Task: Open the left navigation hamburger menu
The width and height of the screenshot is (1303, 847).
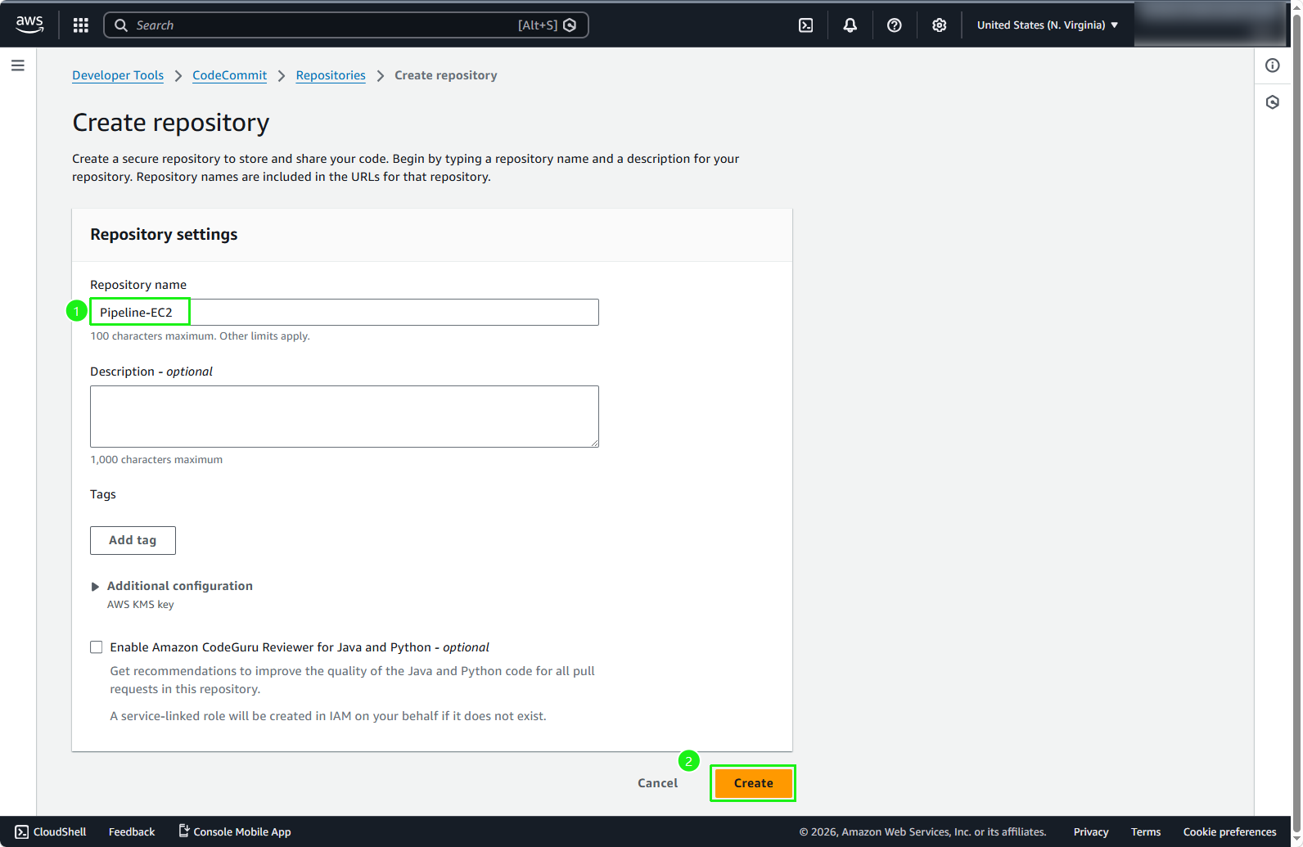Action: [18, 65]
